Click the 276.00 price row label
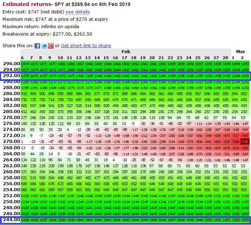This screenshot has width=251, height=225. tap(11, 124)
